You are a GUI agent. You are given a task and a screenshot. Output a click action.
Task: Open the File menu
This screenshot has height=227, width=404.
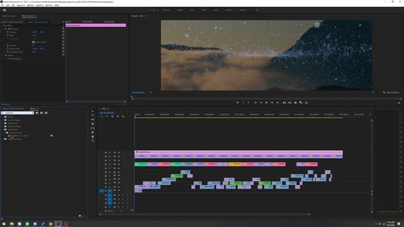click(x=3, y=5)
